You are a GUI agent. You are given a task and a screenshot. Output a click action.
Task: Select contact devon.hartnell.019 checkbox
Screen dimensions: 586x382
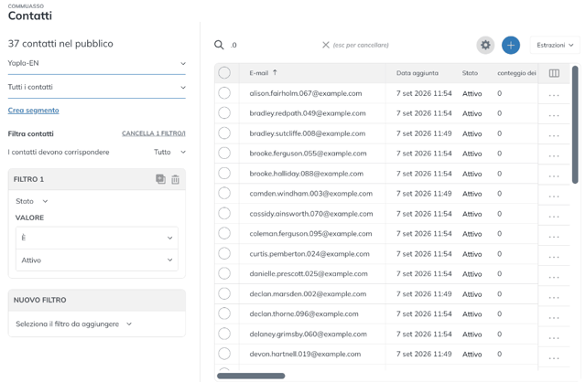coord(224,354)
